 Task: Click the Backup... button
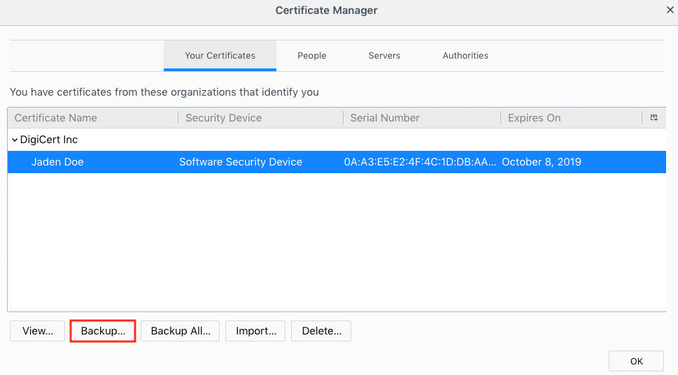click(x=103, y=331)
